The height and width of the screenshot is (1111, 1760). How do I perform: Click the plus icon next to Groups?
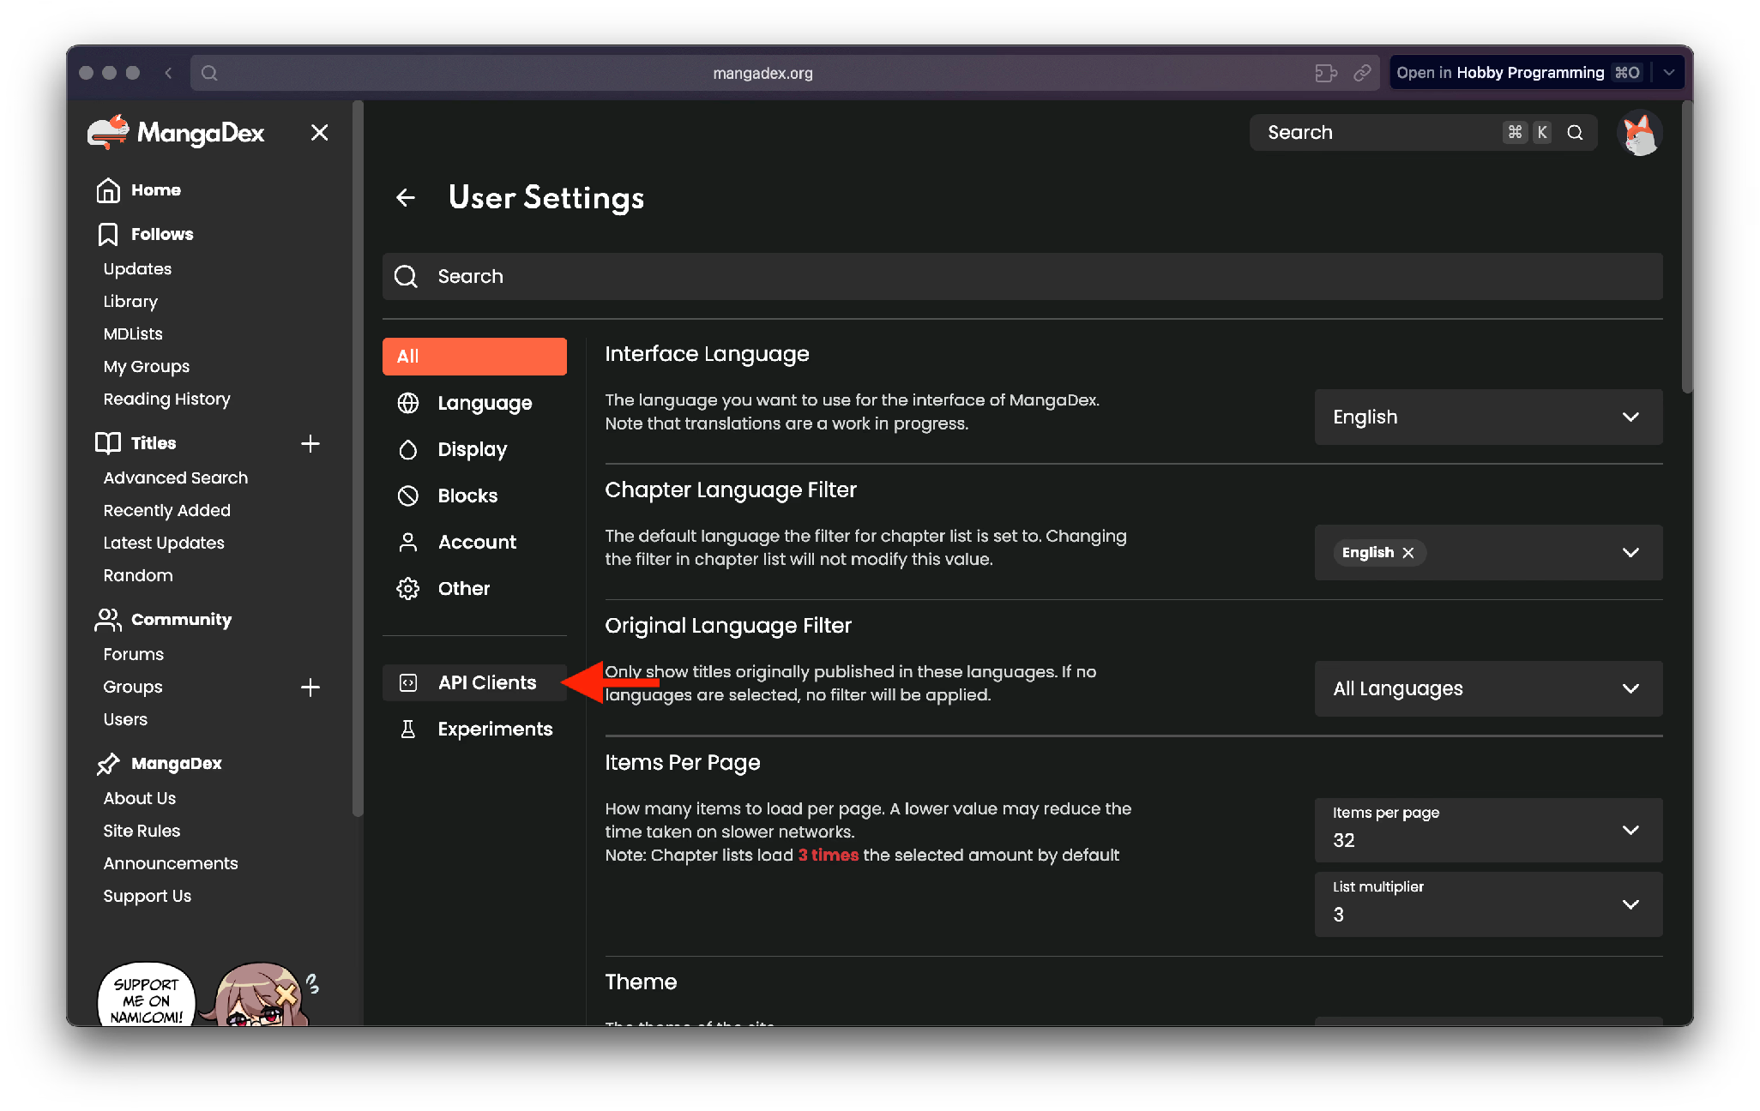(x=310, y=688)
